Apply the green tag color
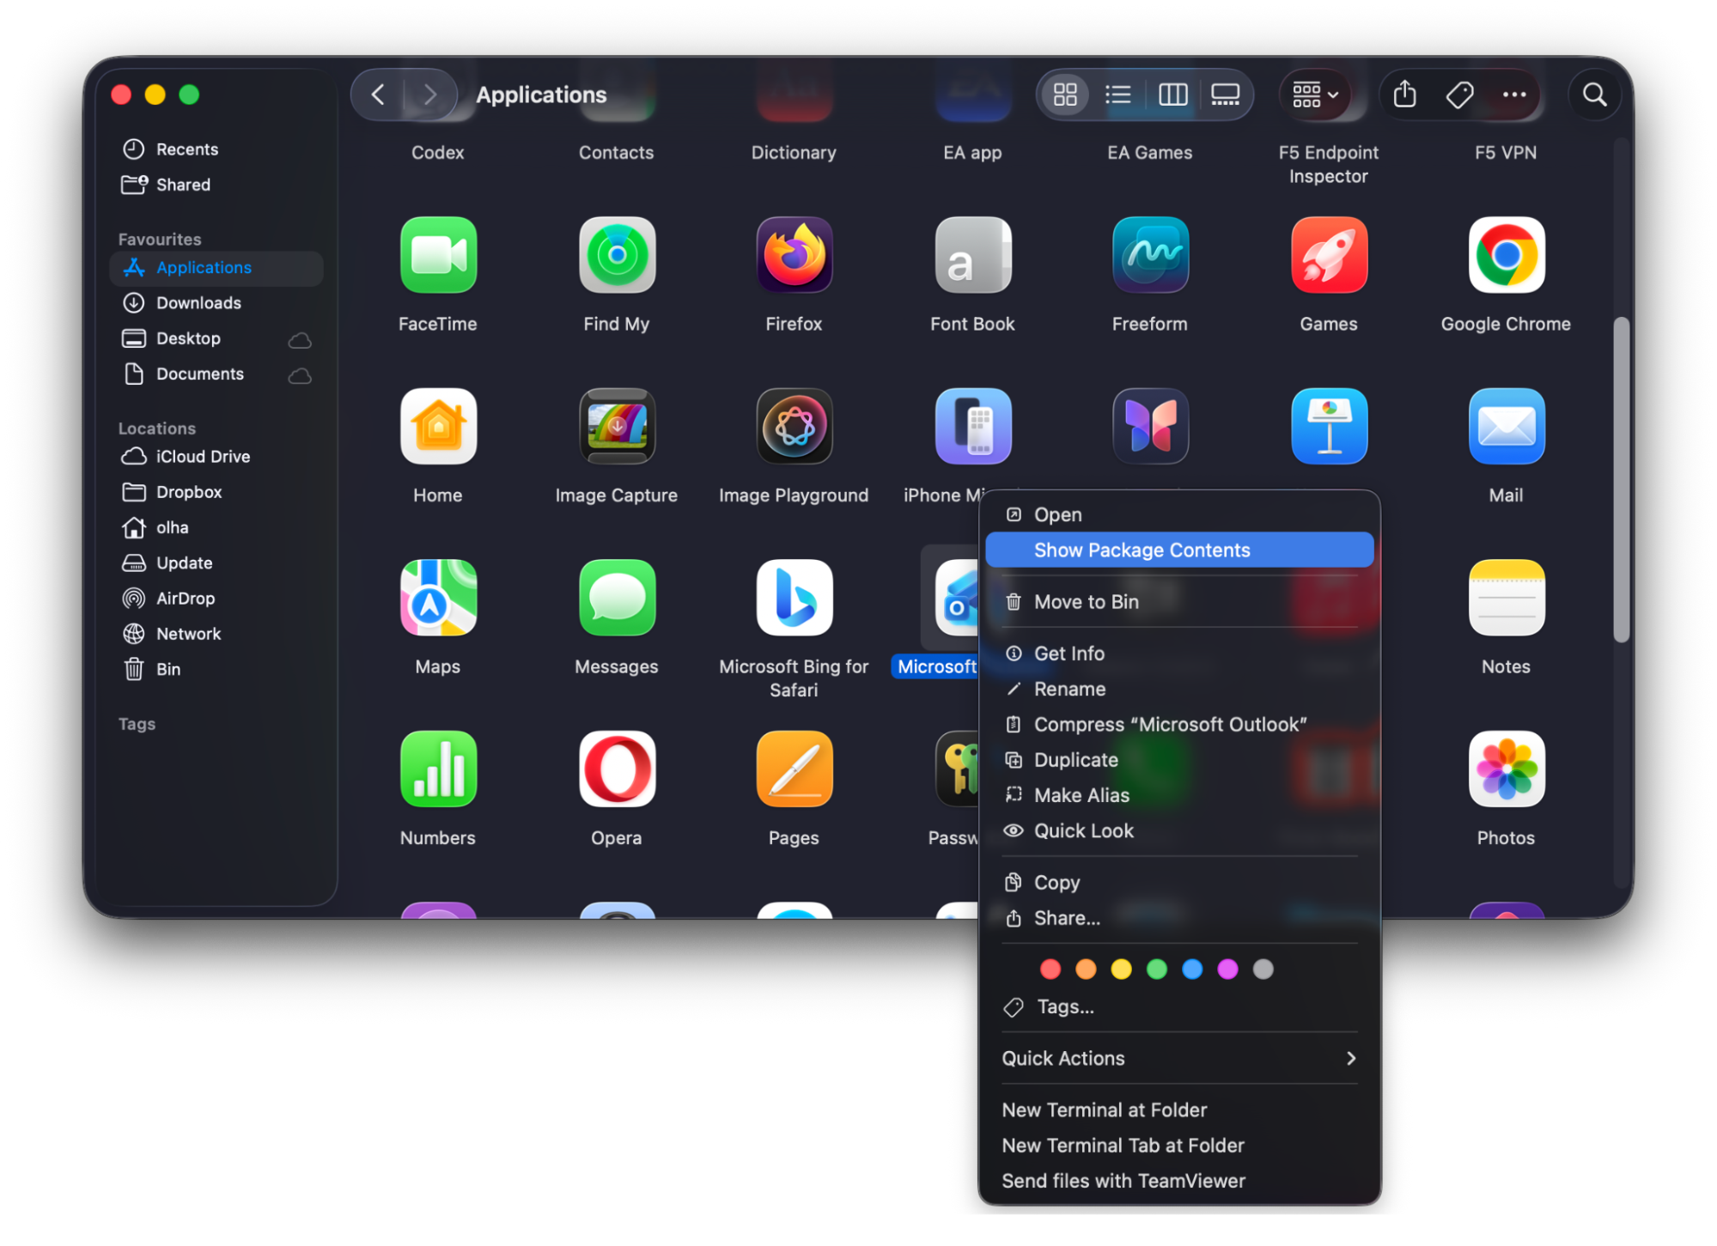The width and height of the screenshot is (1717, 1246). click(x=1157, y=969)
